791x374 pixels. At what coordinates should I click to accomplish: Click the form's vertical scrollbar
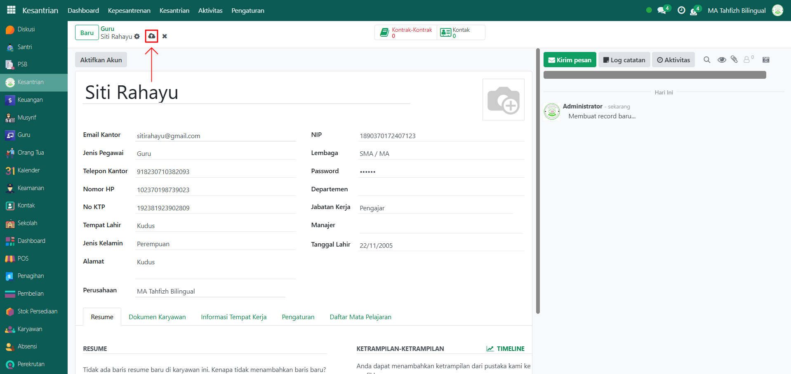click(538, 181)
